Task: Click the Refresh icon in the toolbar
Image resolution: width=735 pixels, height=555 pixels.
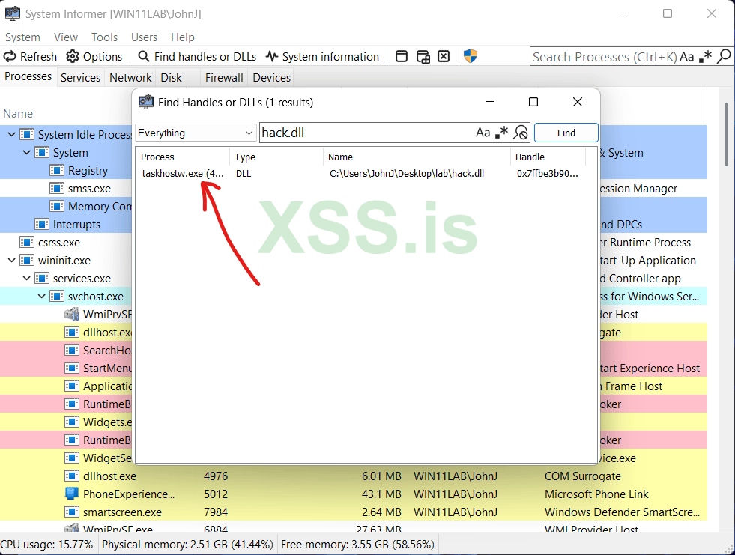Action: click(x=10, y=56)
